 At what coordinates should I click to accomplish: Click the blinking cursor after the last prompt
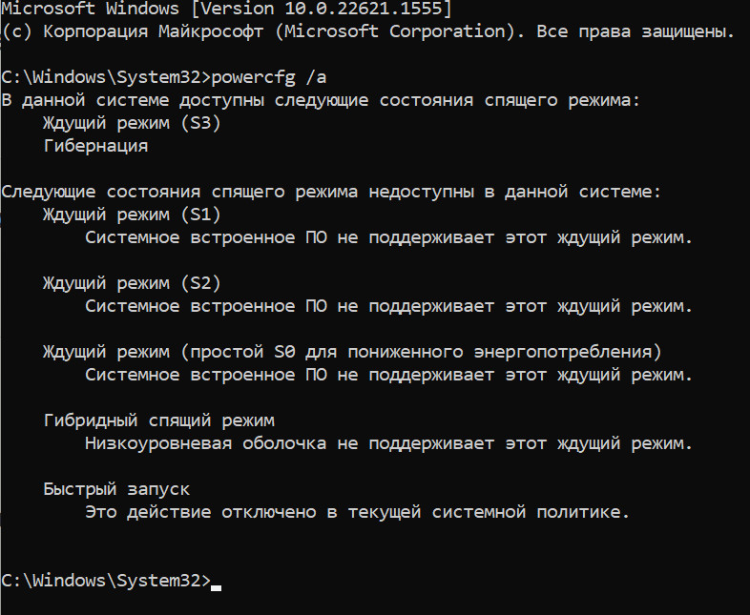click(217, 586)
